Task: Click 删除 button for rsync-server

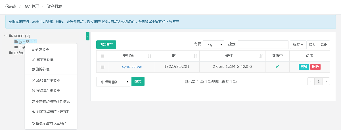Action: pos(315,67)
